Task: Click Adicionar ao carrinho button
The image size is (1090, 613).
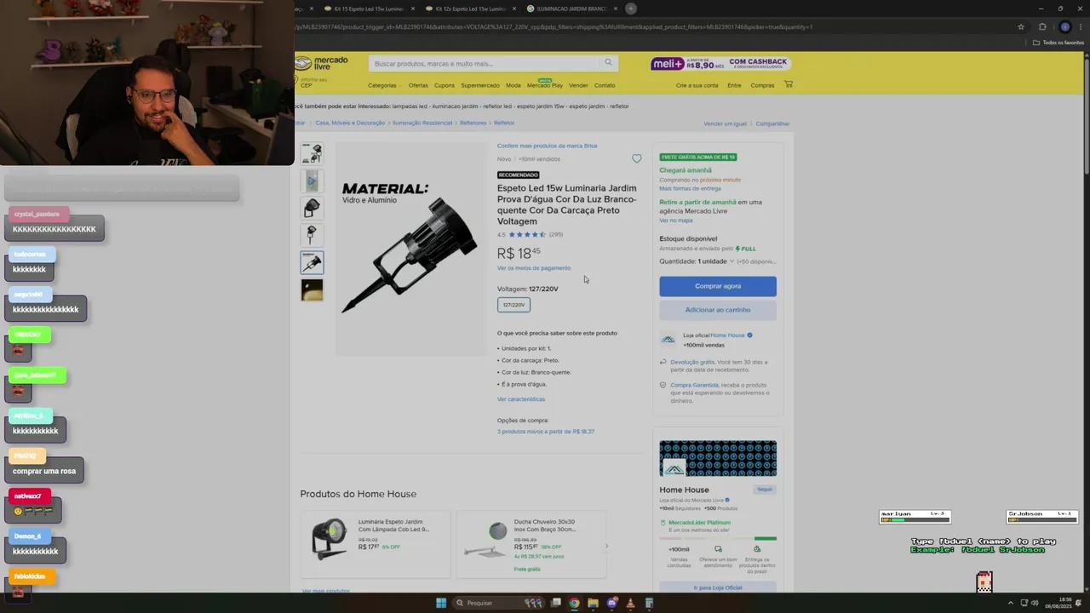Action: (x=718, y=310)
